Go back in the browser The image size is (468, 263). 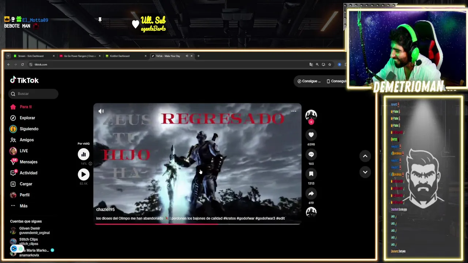click(8, 65)
